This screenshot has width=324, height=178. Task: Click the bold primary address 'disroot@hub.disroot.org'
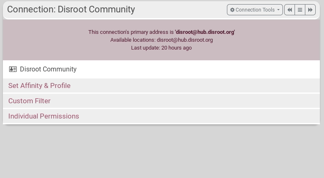(205, 32)
